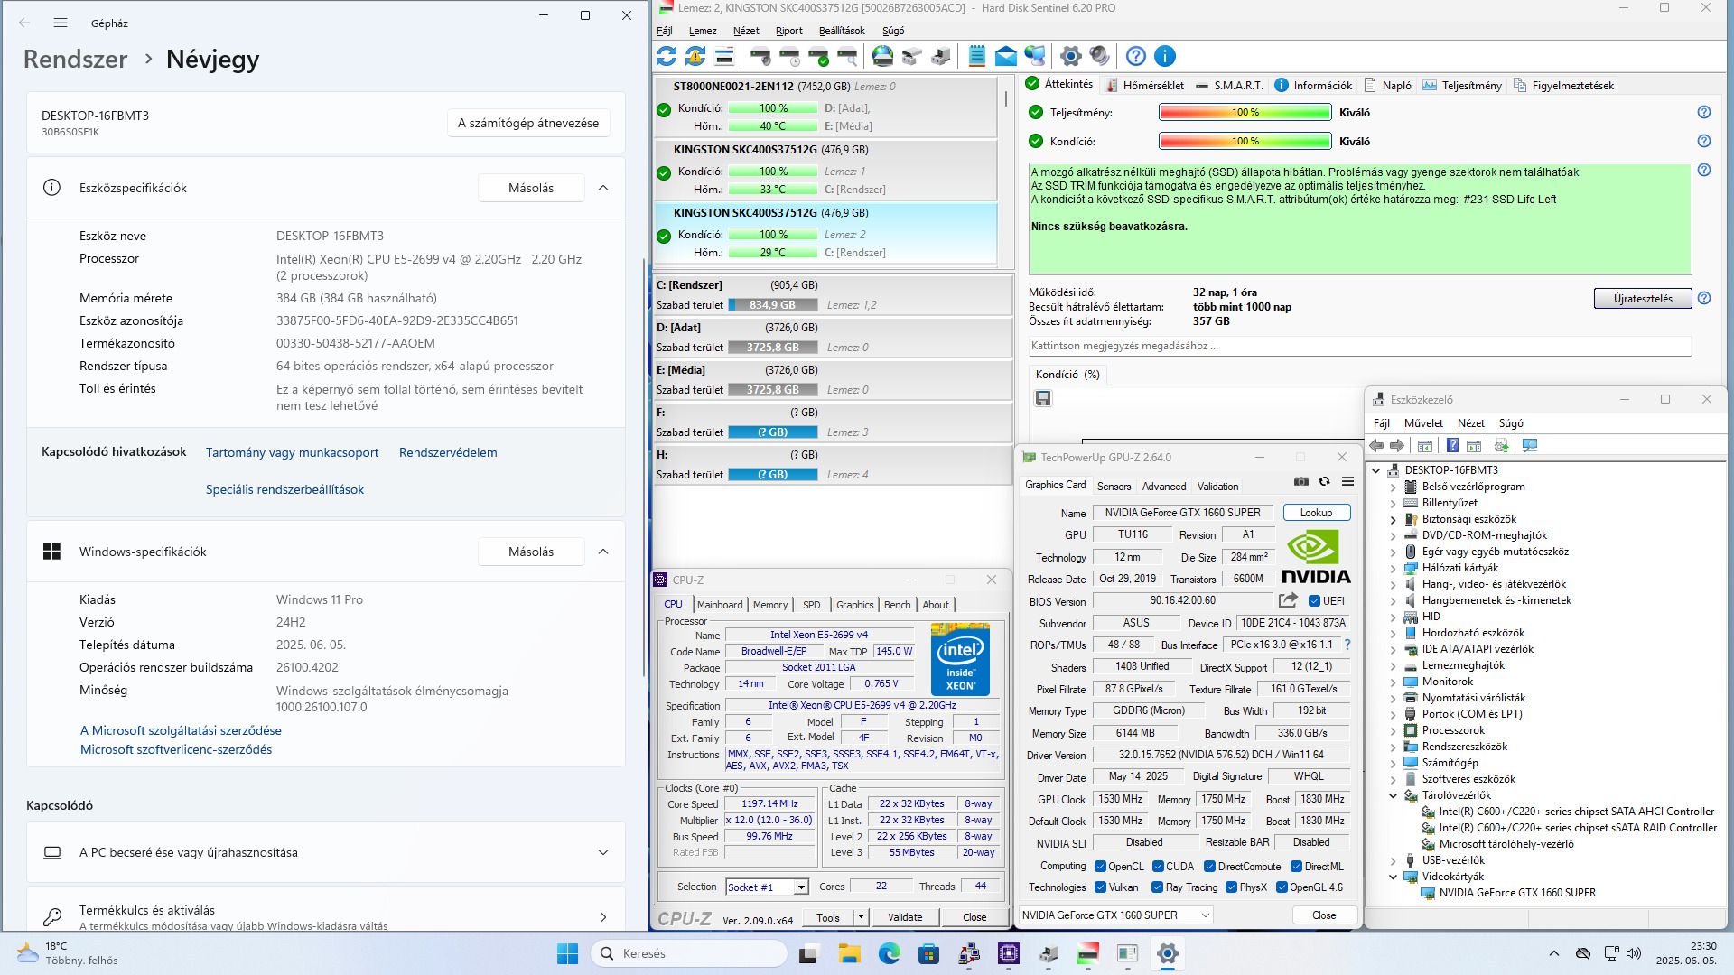Open Windows Start button on taskbar

coord(567,953)
